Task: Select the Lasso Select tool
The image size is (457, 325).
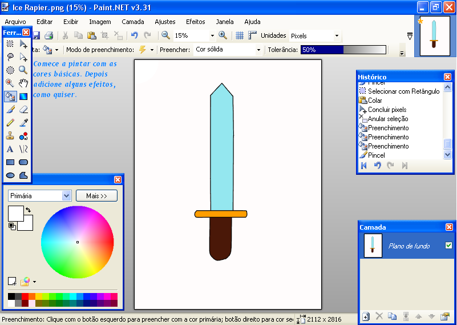Action: tap(10, 57)
